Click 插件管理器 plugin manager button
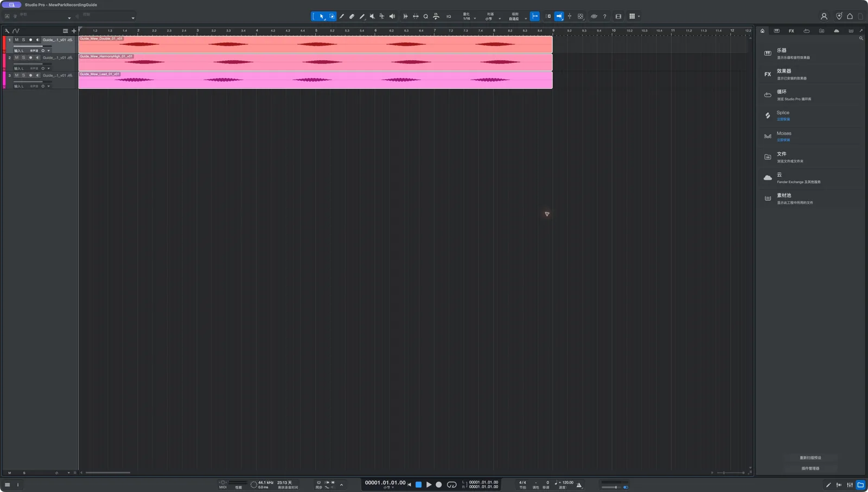The height and width of the screenshot is (492, 868). click(810, 469)
